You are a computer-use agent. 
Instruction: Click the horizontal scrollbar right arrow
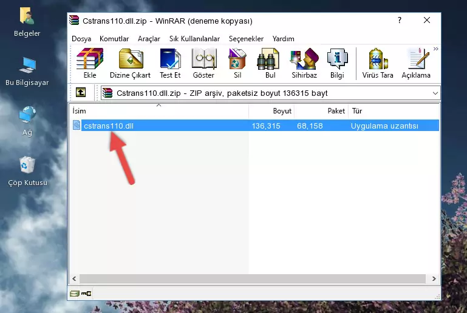point(434,278)
